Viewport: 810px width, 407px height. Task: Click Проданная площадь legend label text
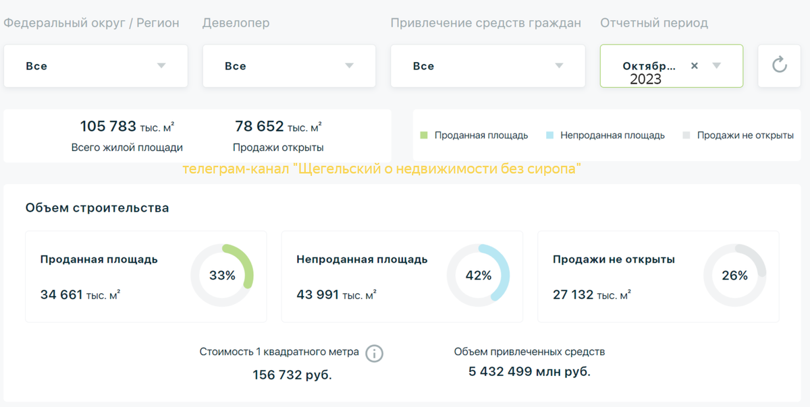pos(481,135)
